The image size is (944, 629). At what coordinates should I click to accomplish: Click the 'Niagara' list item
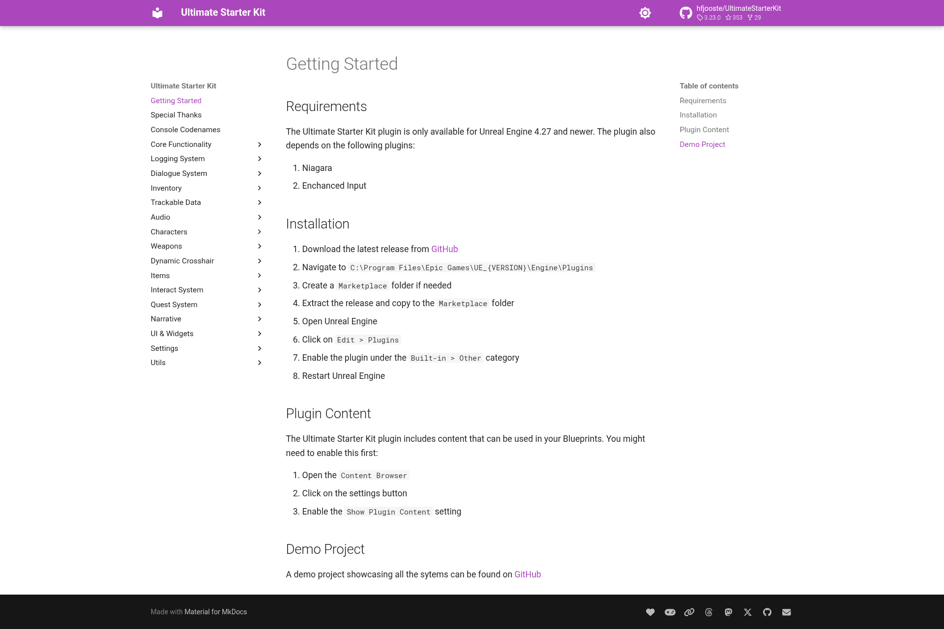[x=317, y=168]
